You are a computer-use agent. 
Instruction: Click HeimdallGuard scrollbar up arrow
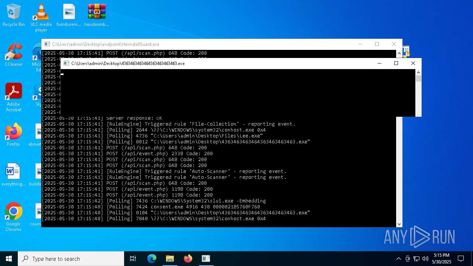click(399, 53)
